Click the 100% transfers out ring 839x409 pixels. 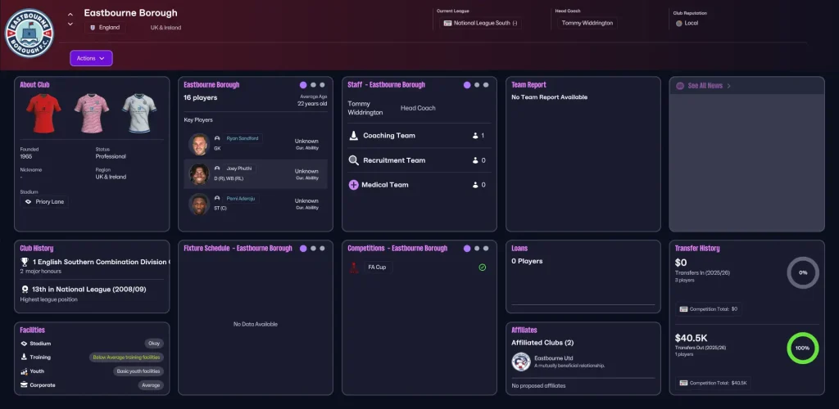803,348
